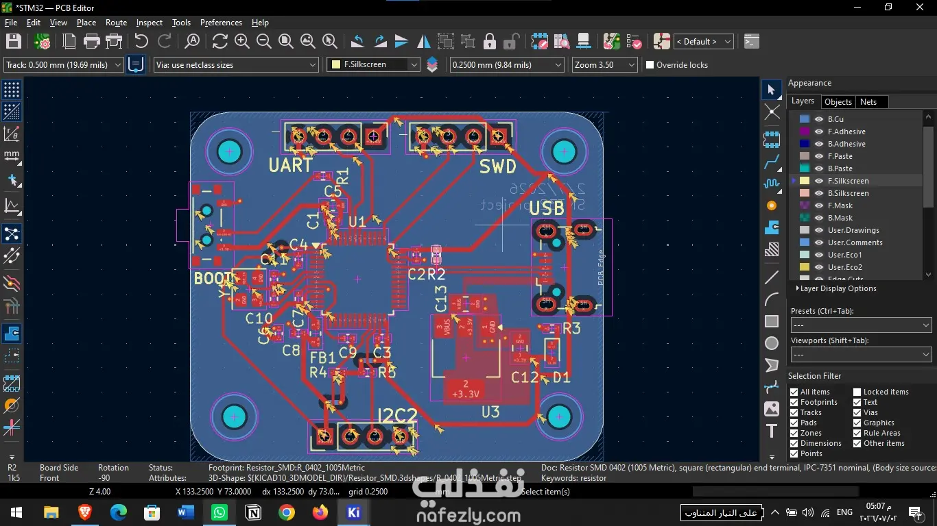Viewport: 937px width, 526px height.
Task: Open Firefox from the taskbar
Action: pos(320,512)
